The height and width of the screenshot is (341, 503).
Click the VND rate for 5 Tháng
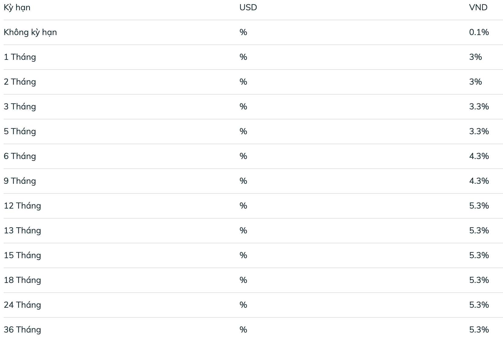pyautogui.click(x=479, y=132)
